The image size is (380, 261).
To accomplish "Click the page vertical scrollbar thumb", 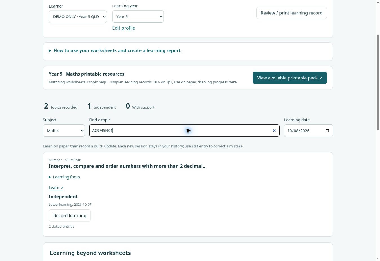I will coord(378,82).
